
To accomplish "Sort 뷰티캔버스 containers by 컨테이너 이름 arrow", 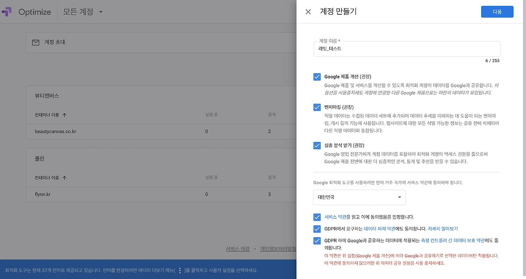I will pyautogui.click(x=65, y=115).
